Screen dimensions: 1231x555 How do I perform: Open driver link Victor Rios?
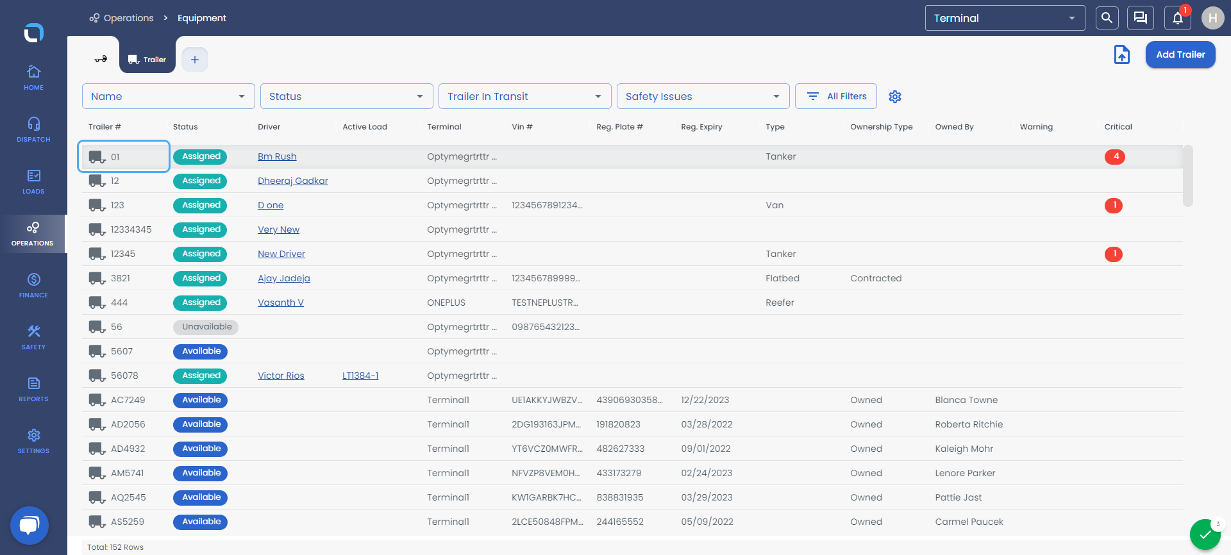coord(281,376)
